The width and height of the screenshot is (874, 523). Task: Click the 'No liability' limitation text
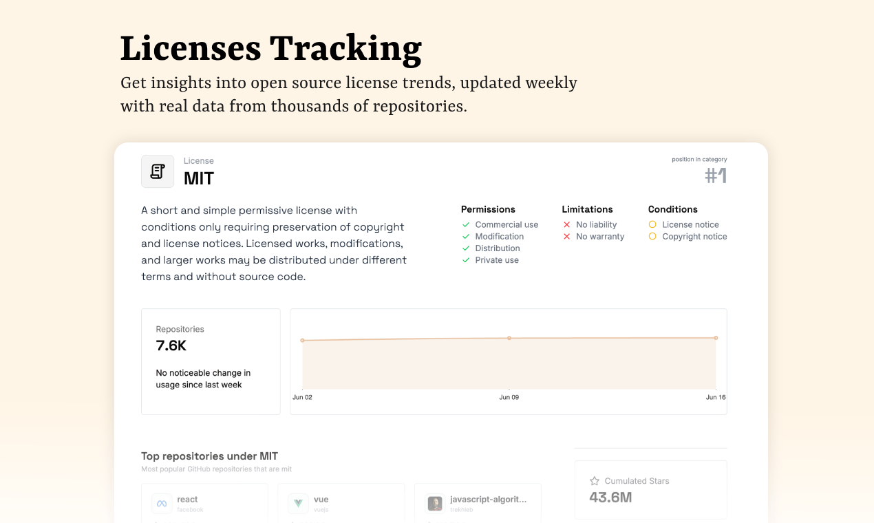coord(597,224)
